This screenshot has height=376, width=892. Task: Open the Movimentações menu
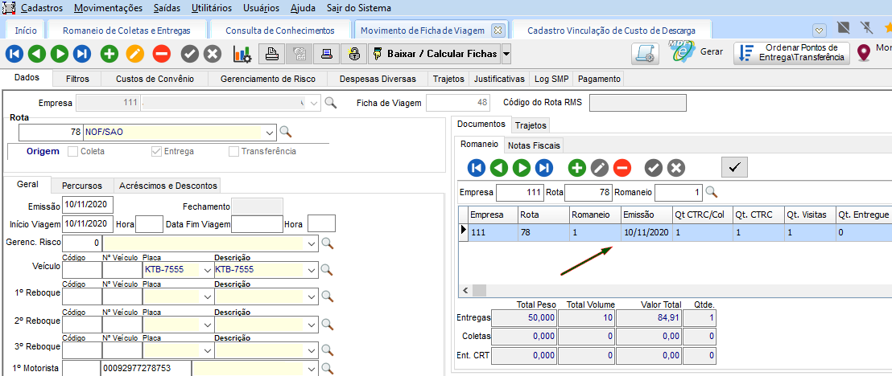pos(107,8)
